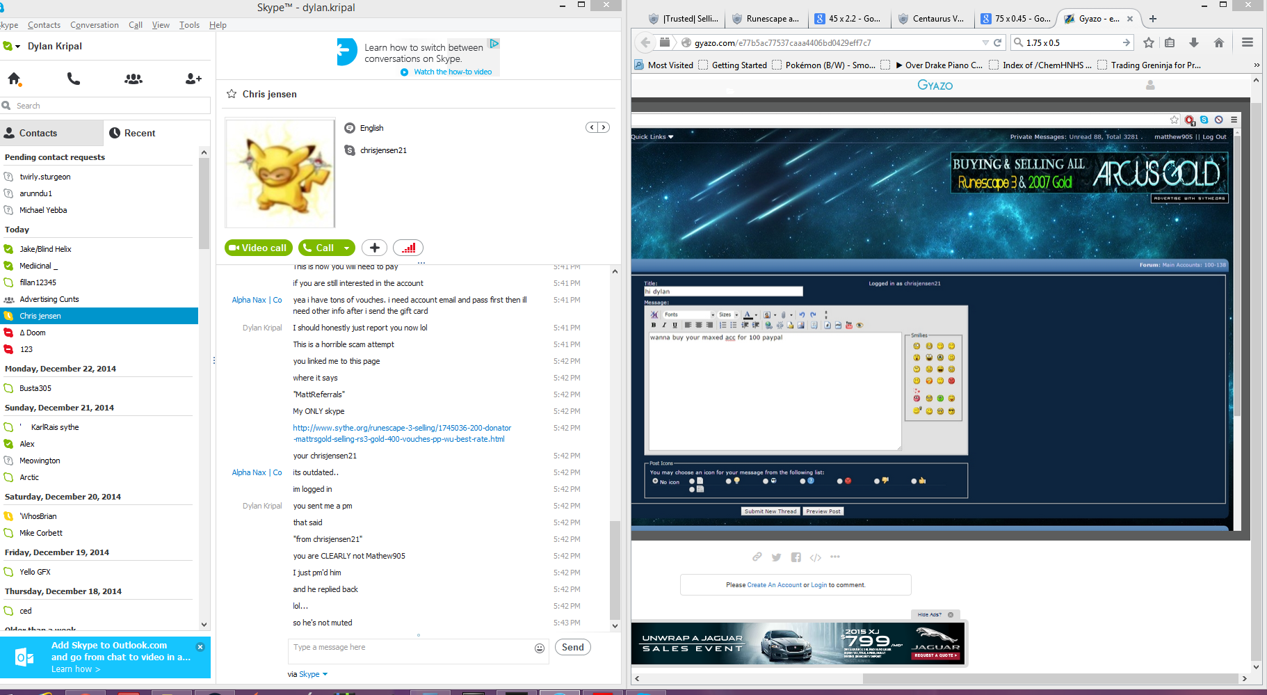Viewport: 1267px width, 695px height.
Task: Star Chris jensen as favorite contact
Action: [232, 94]
